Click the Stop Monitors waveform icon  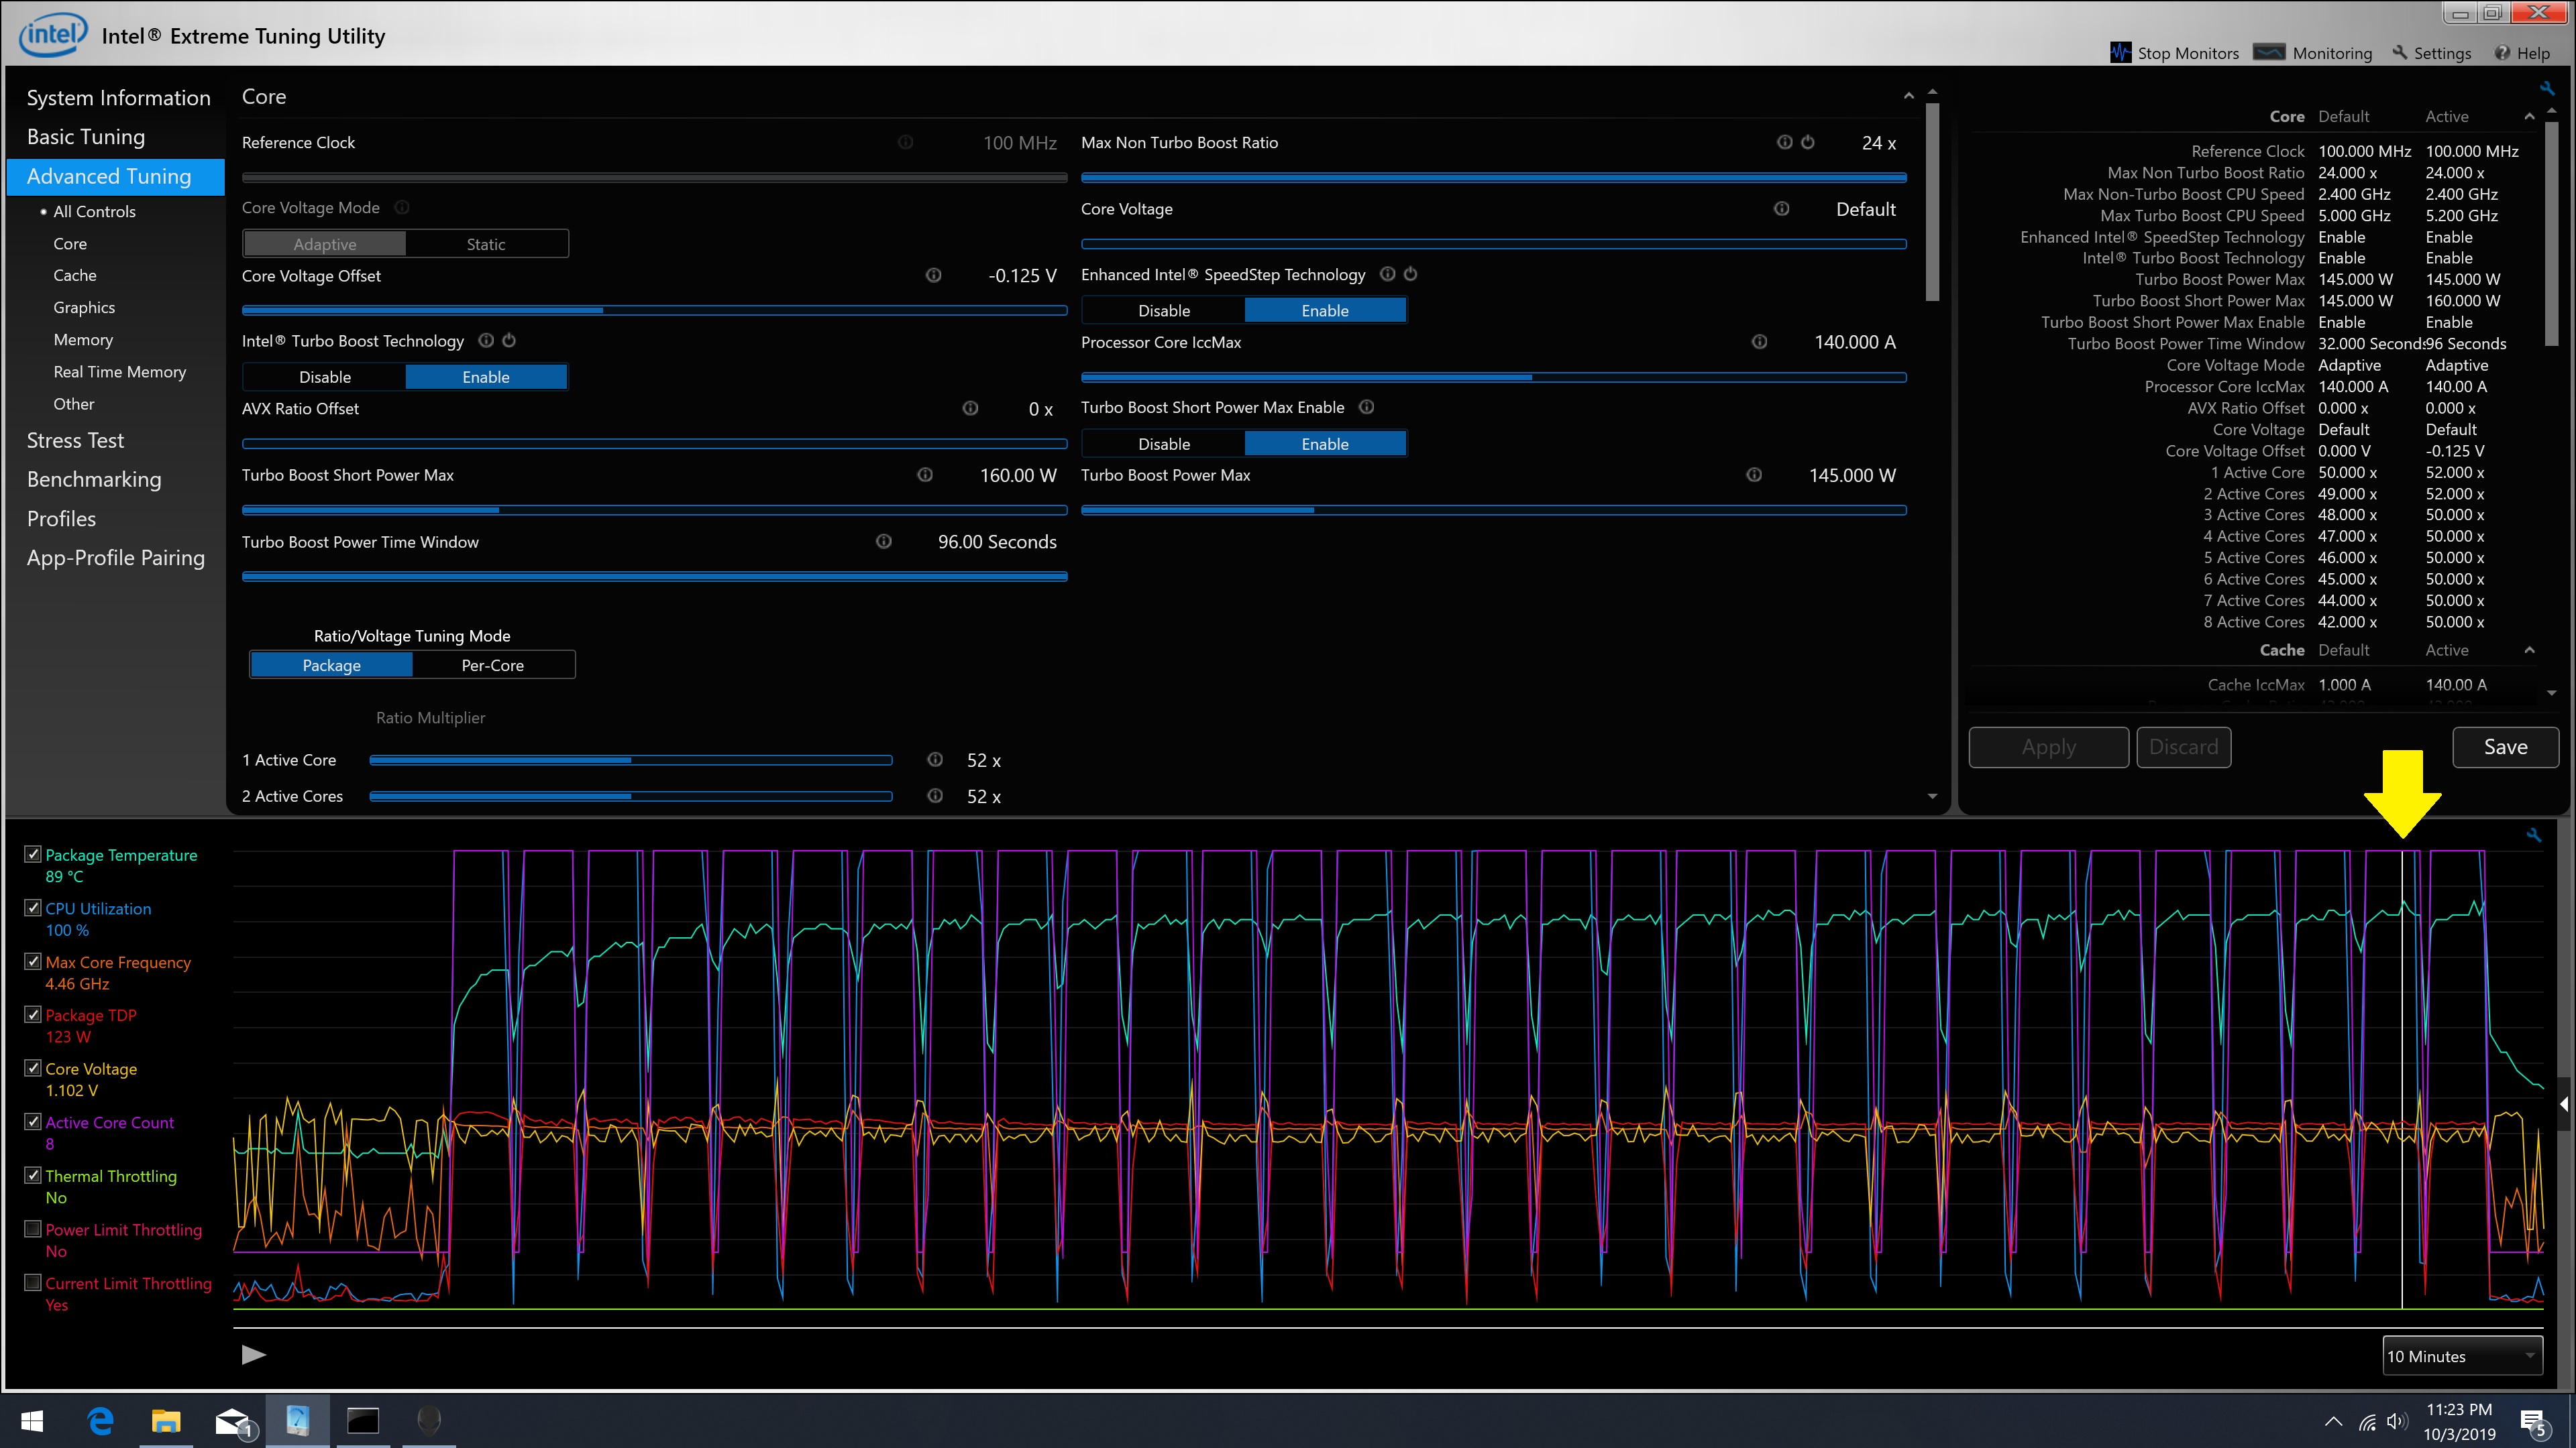[x=2120, y=53]
